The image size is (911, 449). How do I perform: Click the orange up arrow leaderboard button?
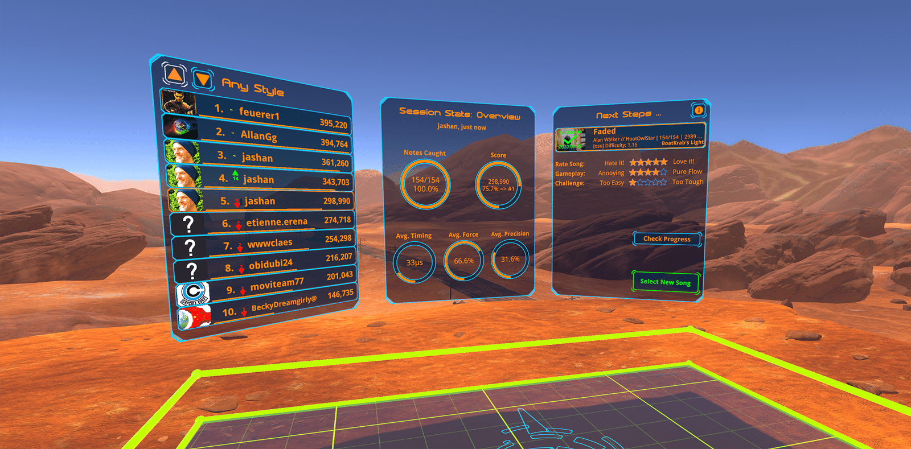174,74
